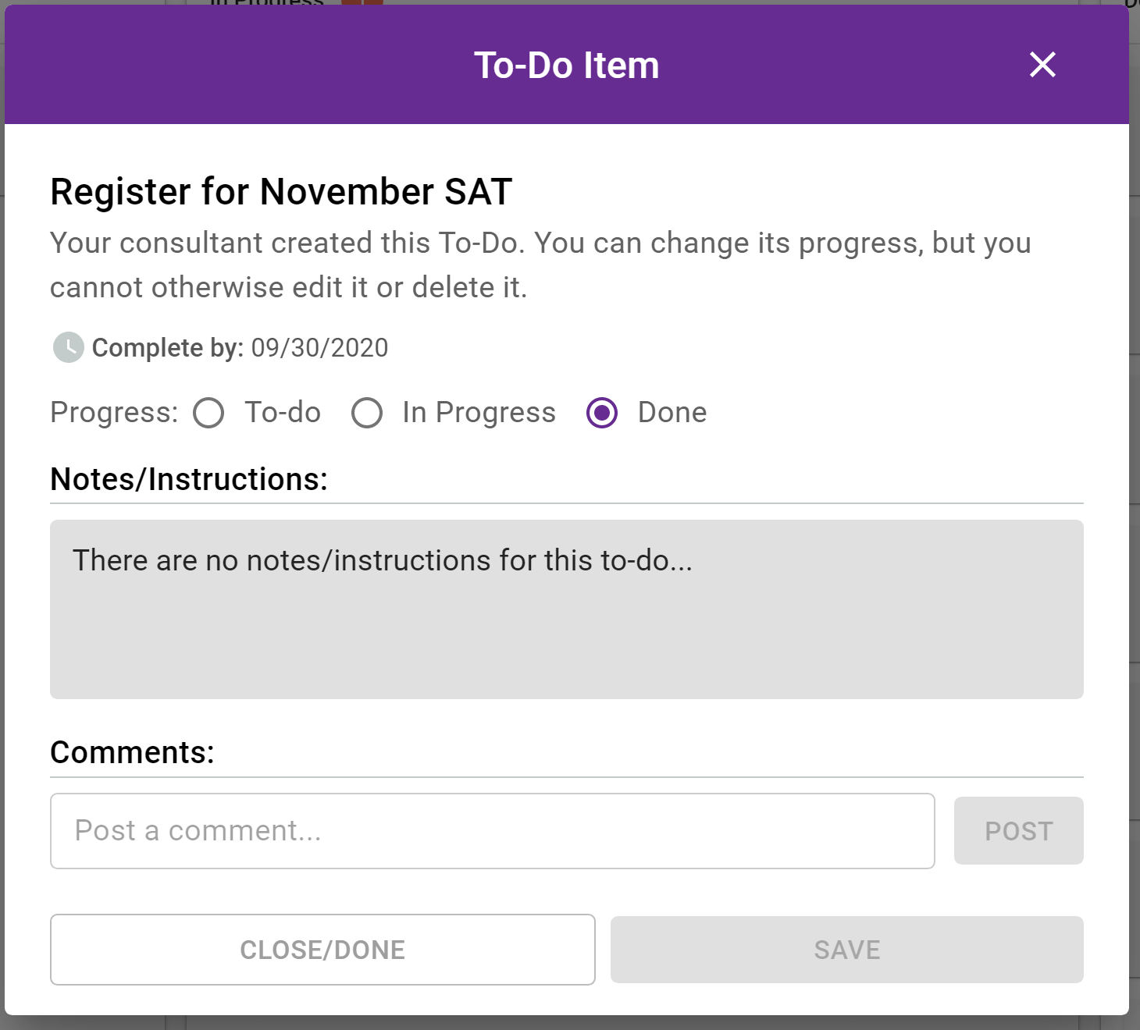The height and width of the screenshot is (1030, 1140).
Task: Close the To-Do Item dialog with X
Action: coord(1042,65)
